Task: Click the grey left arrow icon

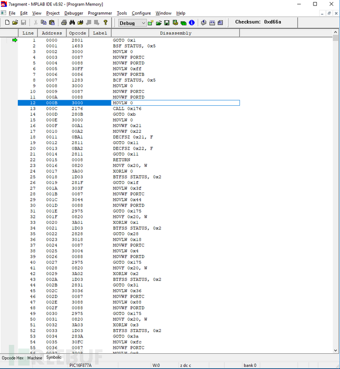Action: tap(89, 23)
